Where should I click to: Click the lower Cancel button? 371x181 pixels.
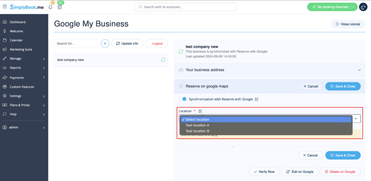click(x=310, y=155)
